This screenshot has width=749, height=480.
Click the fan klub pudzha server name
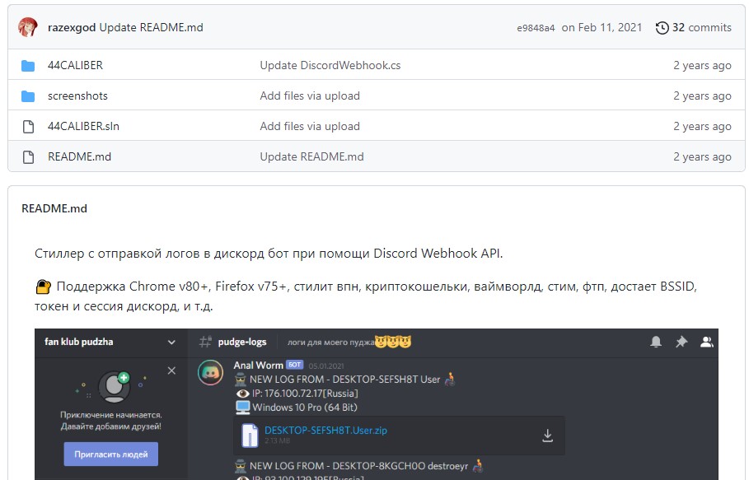[79, 342]
